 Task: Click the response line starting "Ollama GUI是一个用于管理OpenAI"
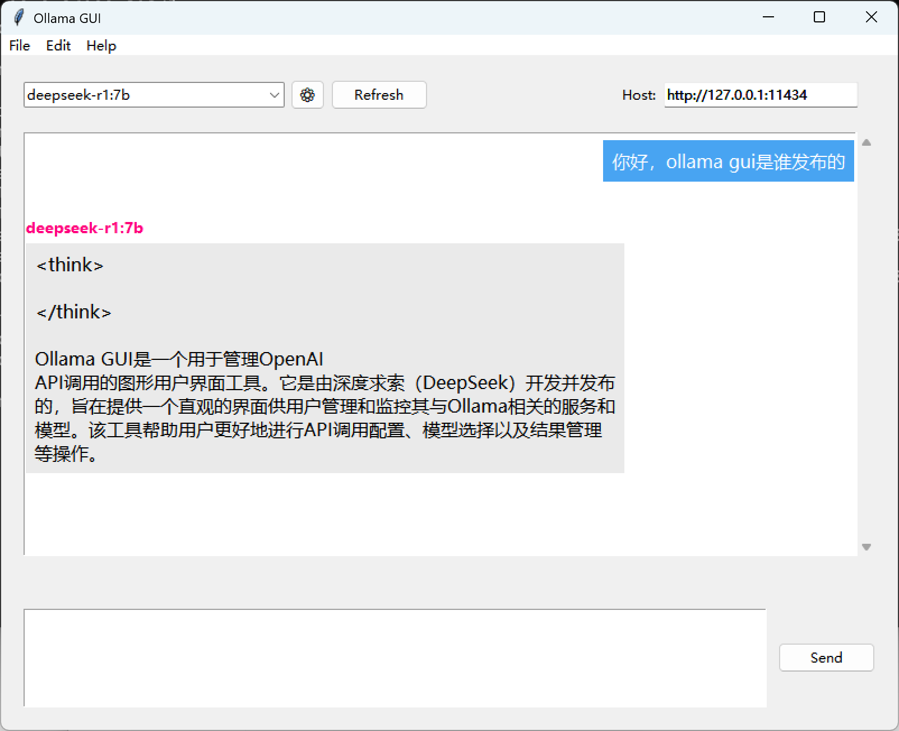click(x=179, y=359)
